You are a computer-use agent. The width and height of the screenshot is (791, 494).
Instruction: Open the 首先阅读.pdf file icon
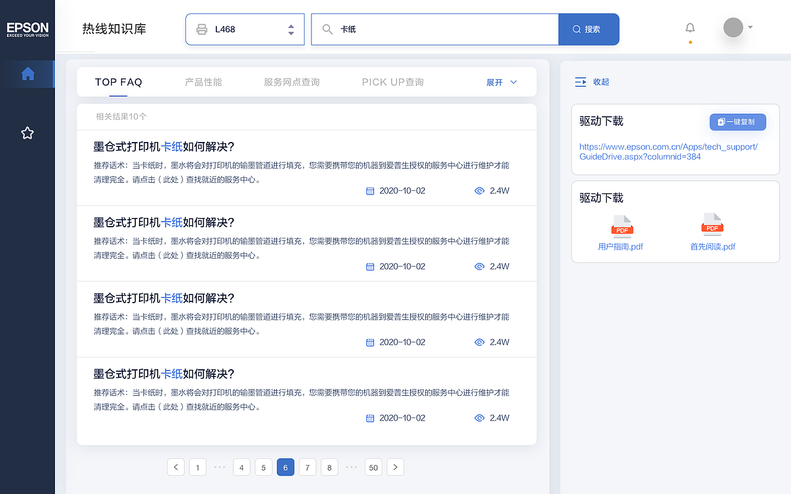(x=713, y=225)
